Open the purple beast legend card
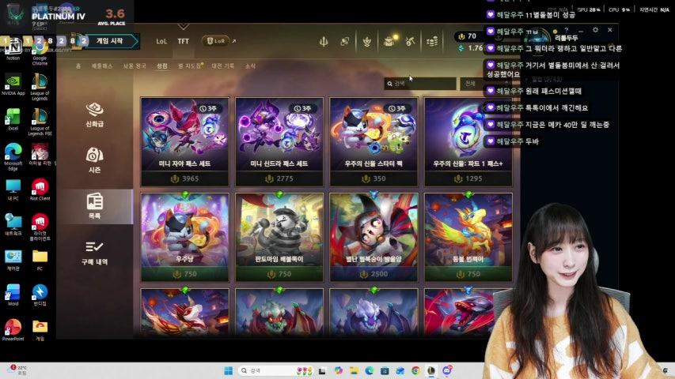 (374, 313)
